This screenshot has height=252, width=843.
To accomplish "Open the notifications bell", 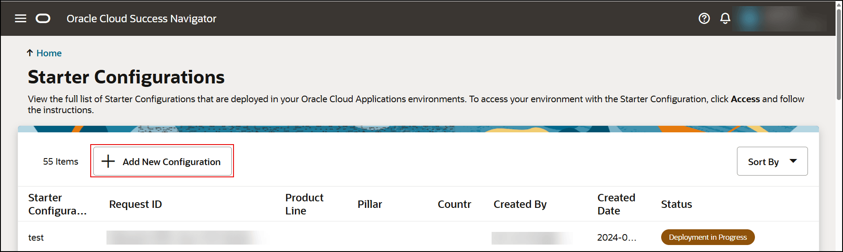I will (x=725, y=18).
